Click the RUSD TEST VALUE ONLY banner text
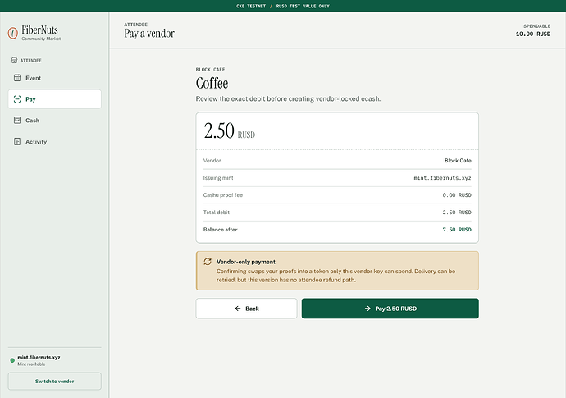The width and height of the screenshot is (566, 398). coord(303,6)
